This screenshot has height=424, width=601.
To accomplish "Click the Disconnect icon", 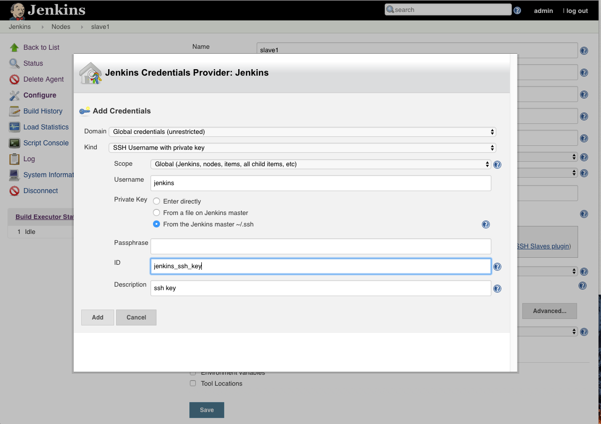I will pyautogui.click(x=14, y=191).
